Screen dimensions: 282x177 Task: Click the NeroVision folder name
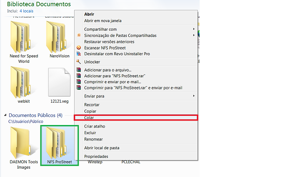pyautogui.click(x=59, y=56)
